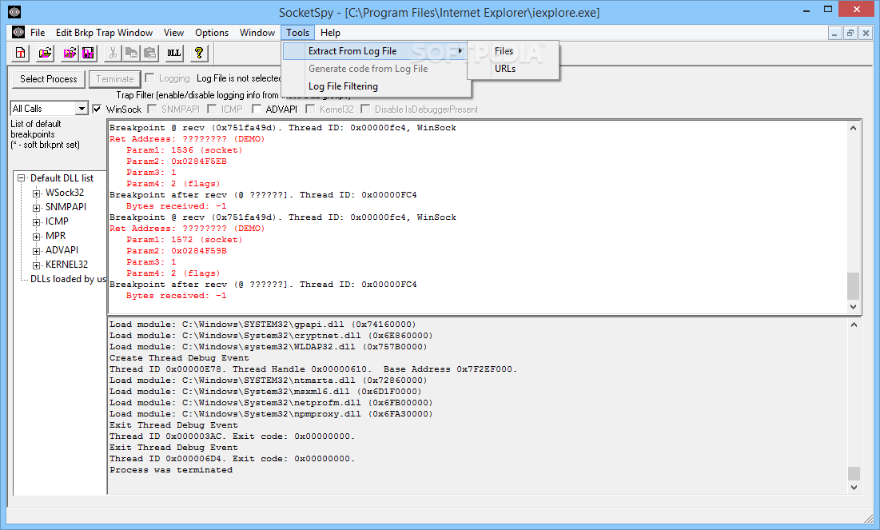The height and width of the screenshot is (530, 880).
Task: Toggle the SNMPAPI trap filter checkbox
Action: [x=152, y=109]
